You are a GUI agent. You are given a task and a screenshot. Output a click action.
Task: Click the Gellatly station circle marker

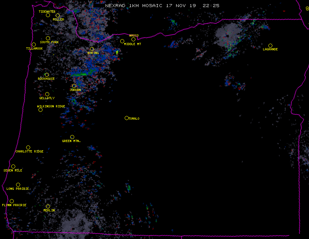(x=47, y=94)
